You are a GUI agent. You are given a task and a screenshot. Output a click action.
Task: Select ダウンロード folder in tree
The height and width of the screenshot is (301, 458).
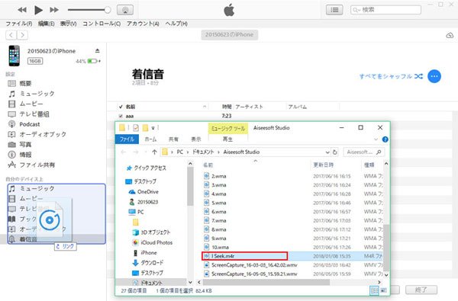pyautogui.click(x=152, y=263)
